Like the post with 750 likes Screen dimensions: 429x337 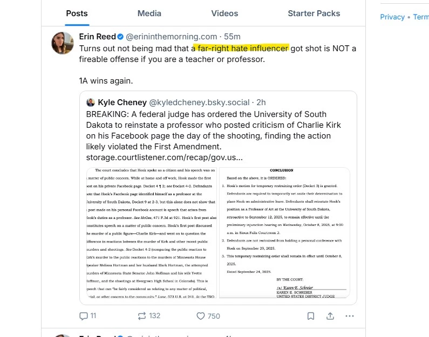(x=201, y=316)
